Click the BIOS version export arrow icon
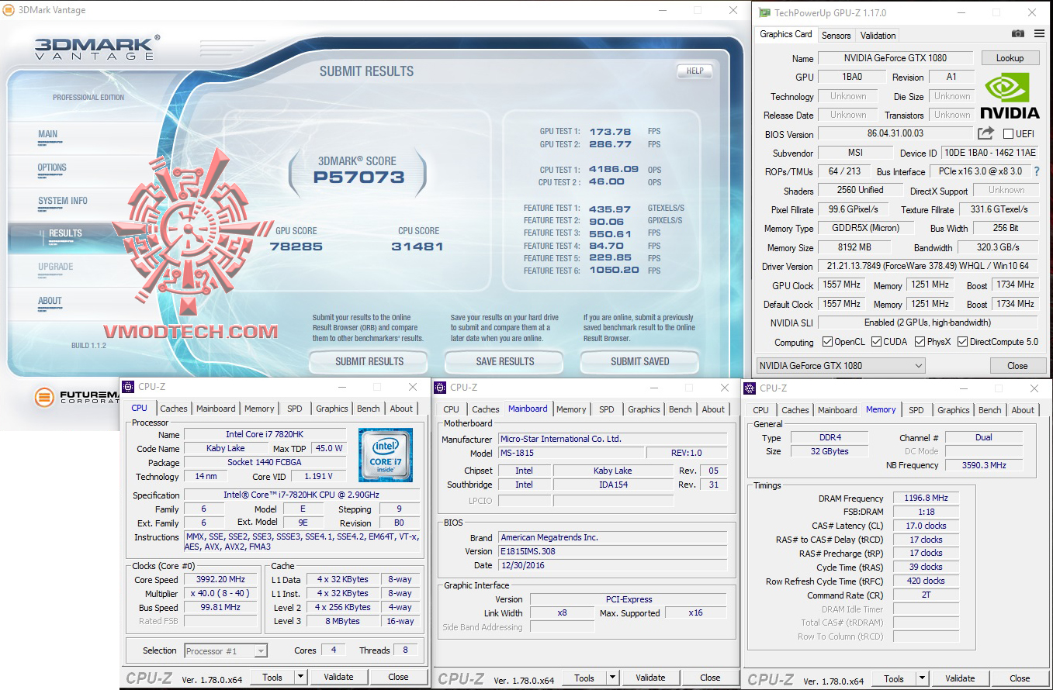 click(985, 133)
